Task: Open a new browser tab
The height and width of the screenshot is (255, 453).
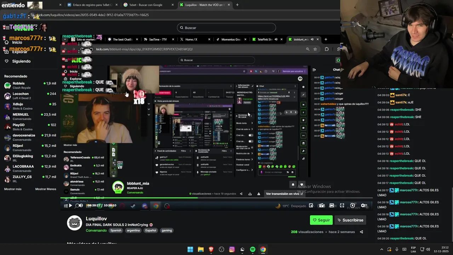Action: click(237, 5)
